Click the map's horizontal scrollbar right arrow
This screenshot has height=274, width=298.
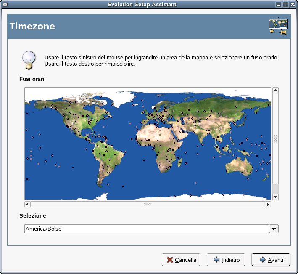coord(268,205)
